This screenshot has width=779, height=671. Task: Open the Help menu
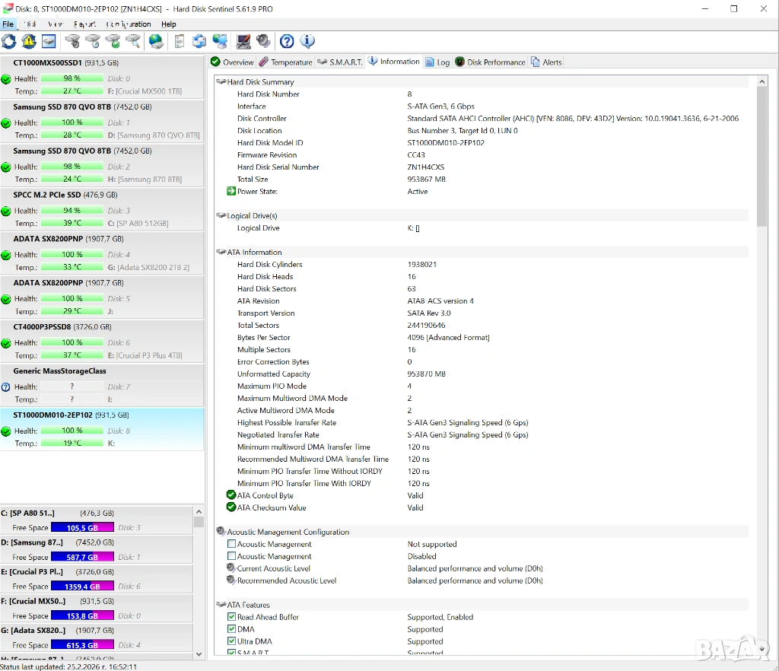tap(168, 24)
